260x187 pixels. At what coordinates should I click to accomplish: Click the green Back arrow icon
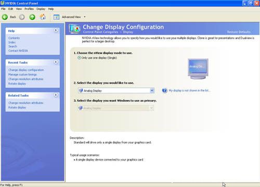point(5,17)
